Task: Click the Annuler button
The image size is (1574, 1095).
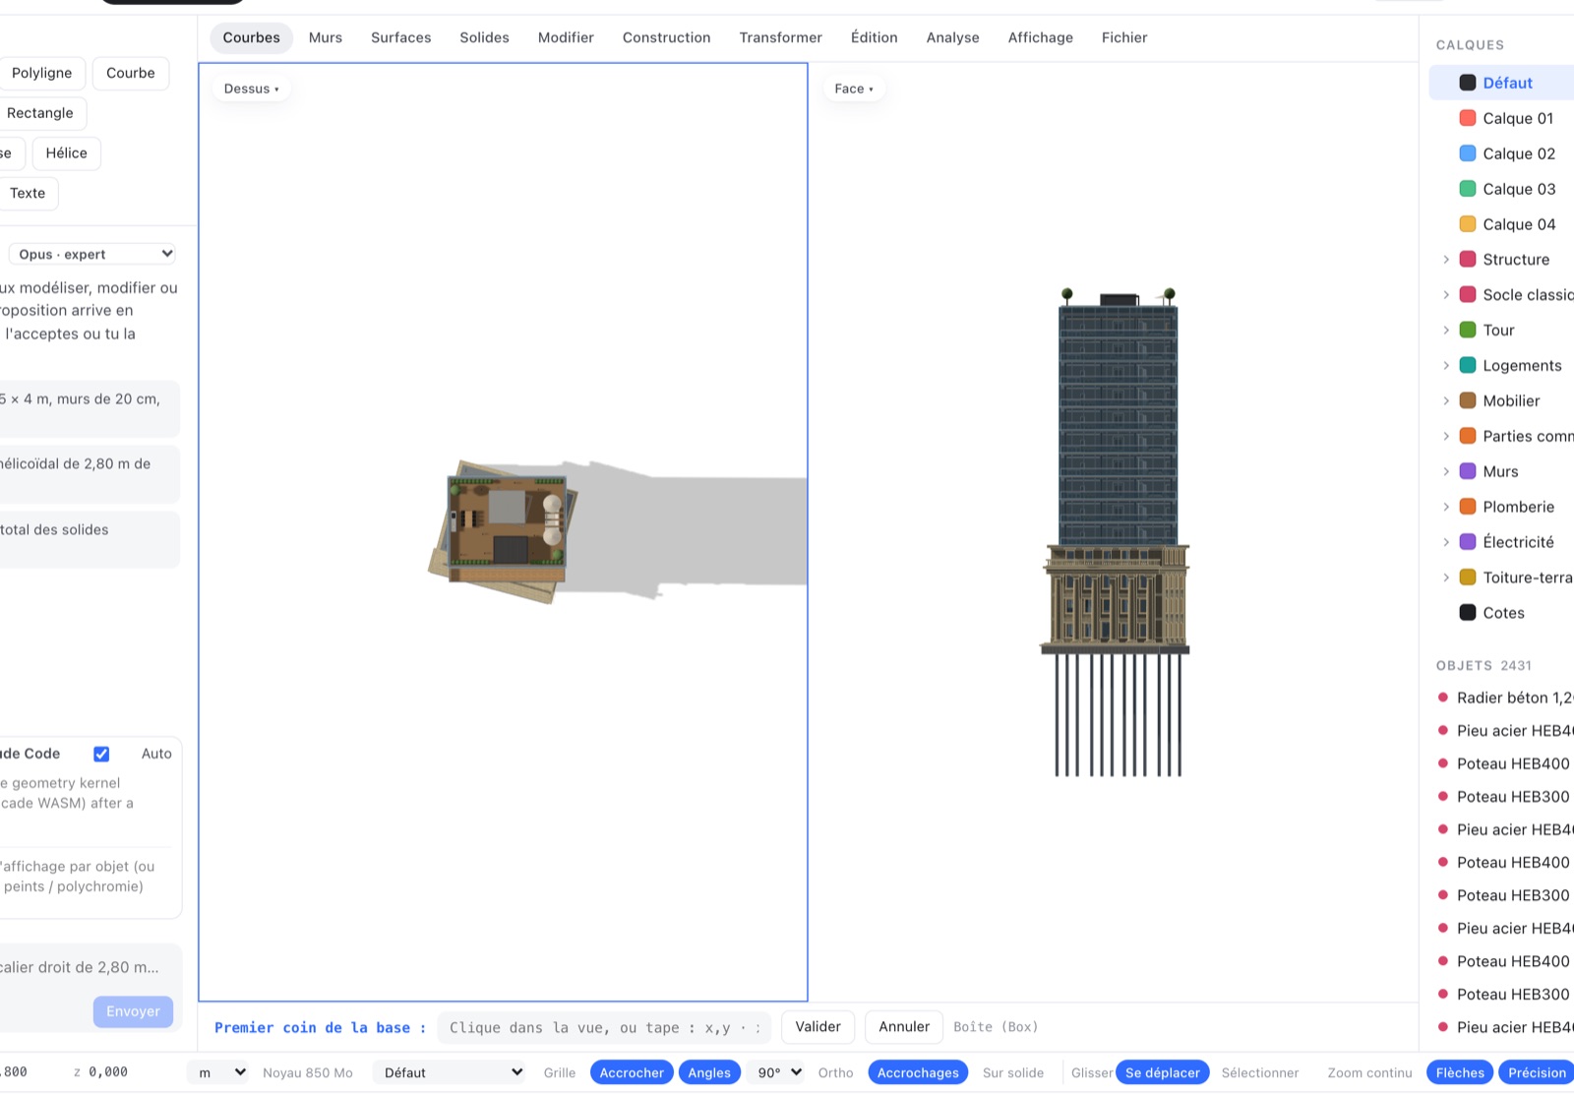Action: (904, 1027)
